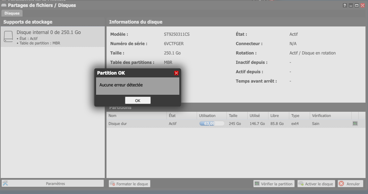Click Actif / Disque en rotation value

click(x=313, y=53)
